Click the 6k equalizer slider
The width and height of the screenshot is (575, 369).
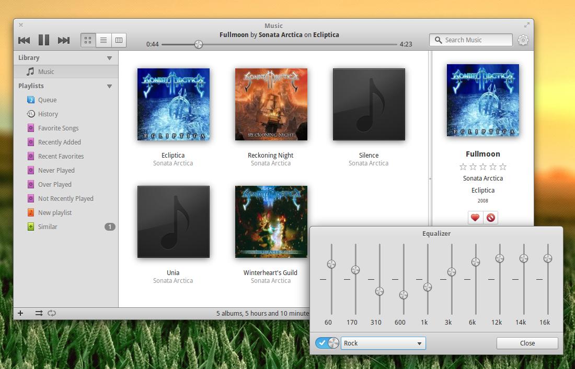click(x=476, y=261)
